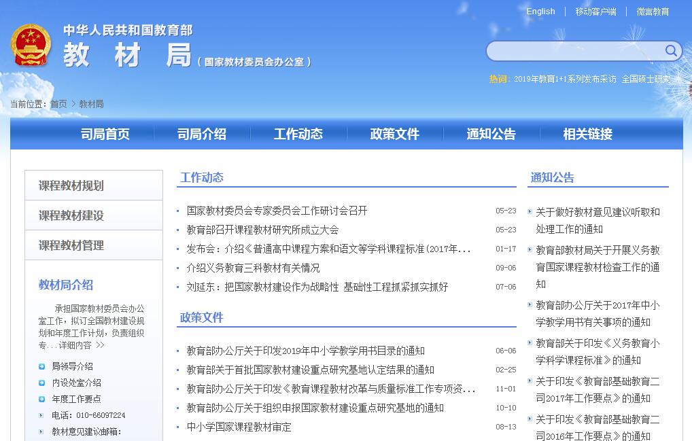Screen dimensions: 692x441
Task: Open hot topic 2019年教育1+1系列发布采访
Action: pyautogui.click(x=565, y=79)
